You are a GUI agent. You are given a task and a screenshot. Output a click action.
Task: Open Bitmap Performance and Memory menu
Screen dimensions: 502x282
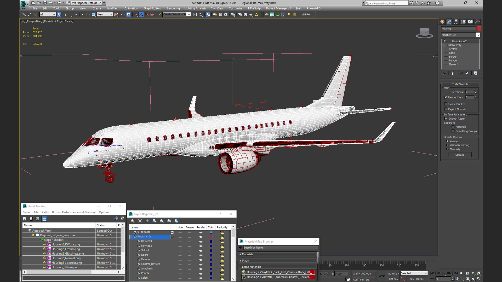tap(74, 212)
